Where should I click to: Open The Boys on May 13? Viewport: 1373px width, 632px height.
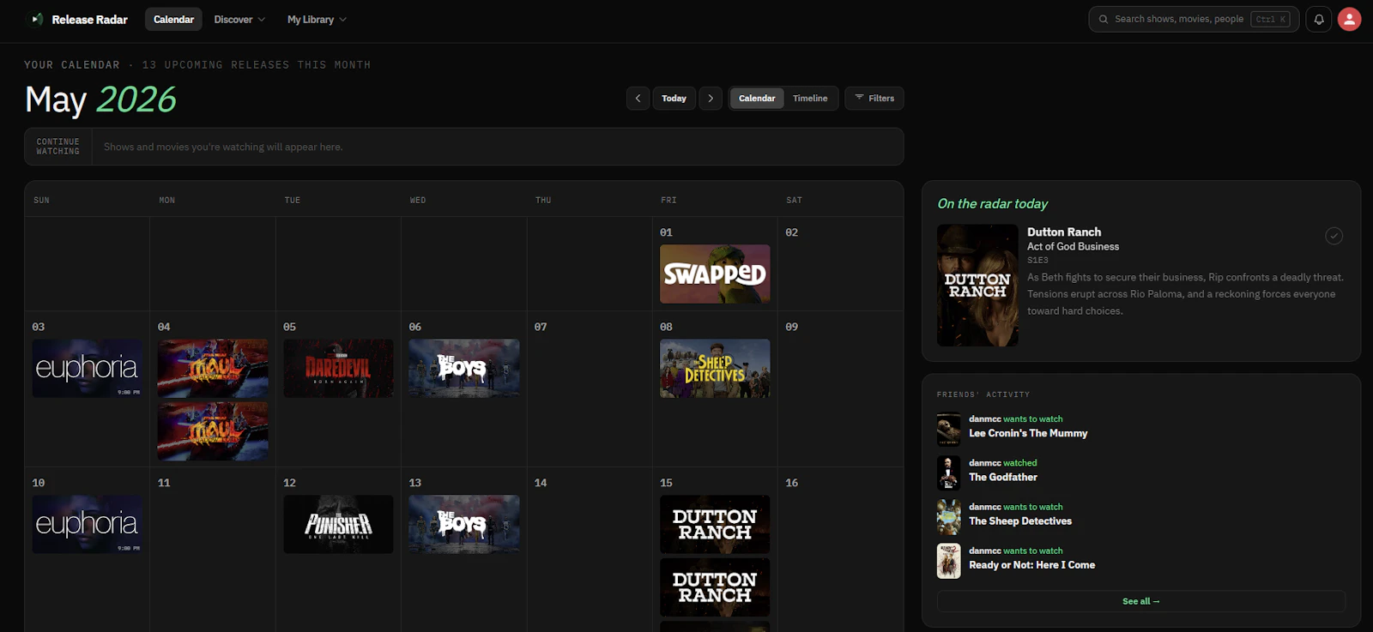(x=463, y=524)
